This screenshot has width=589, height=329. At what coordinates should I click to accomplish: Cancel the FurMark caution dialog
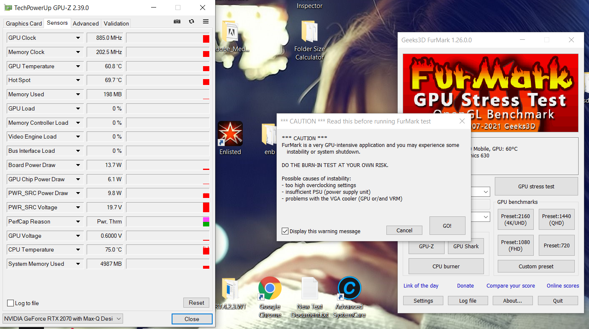[x=404, y=230]
